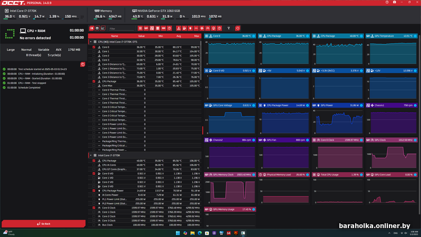Open the Windows Start menu
The width and height of the screenshot is (421, 237).
pos(178,233)
